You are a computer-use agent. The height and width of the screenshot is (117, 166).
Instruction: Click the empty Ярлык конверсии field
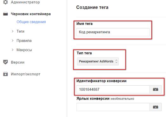coord(113,107)
